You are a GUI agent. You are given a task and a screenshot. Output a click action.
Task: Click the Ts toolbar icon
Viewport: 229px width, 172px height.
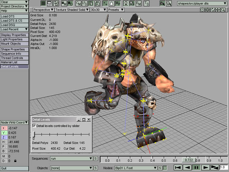[147, 3]
